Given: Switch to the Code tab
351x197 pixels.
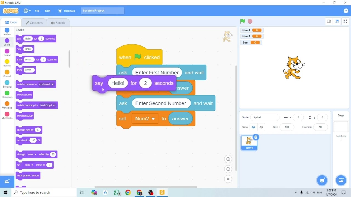Looking at the screenshot, I should (11, 22).
